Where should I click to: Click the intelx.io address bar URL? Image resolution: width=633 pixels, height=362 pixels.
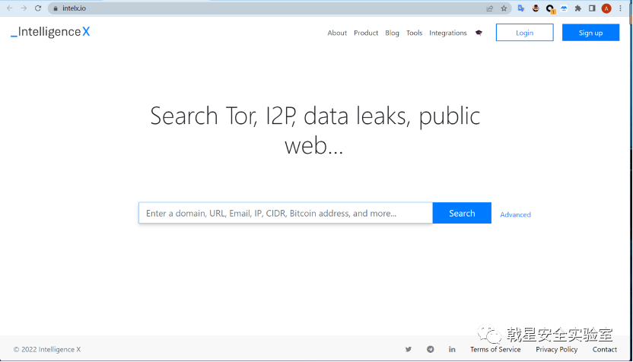click(74, 8)
